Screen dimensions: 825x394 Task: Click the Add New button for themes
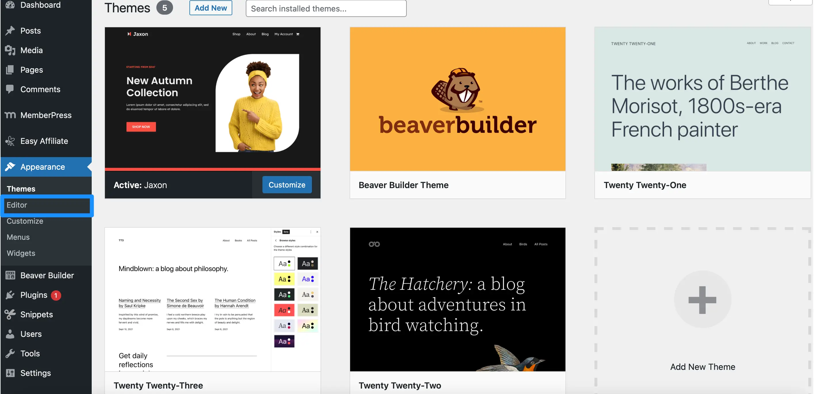click(210, 7)
